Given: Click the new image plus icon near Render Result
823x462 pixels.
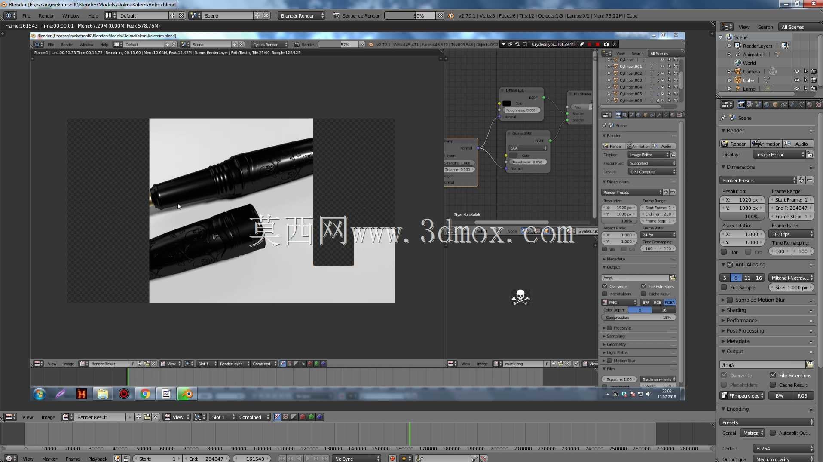Looking at the screenshot, I should pyautogui.click(x=138, y=417).
